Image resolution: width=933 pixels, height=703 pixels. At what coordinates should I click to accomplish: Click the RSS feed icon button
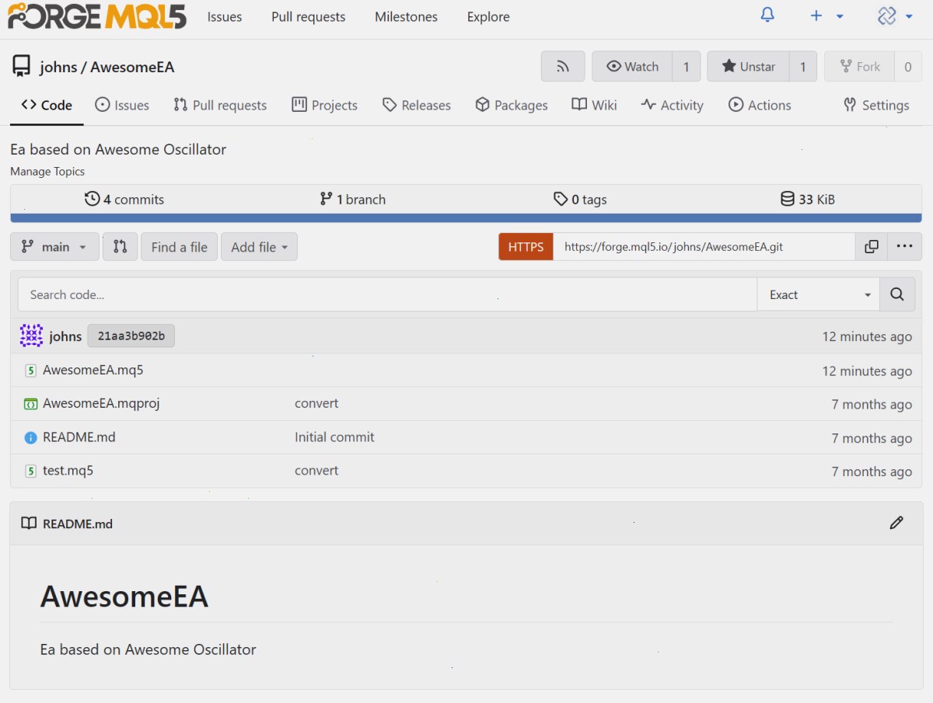(x=563, y=67)
